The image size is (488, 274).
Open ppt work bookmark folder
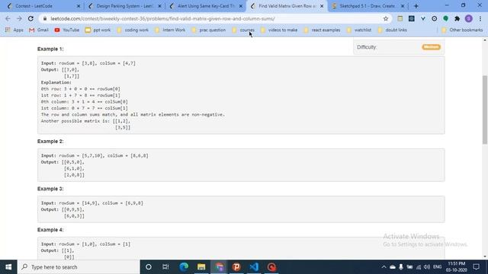click(x=98, y=30)
